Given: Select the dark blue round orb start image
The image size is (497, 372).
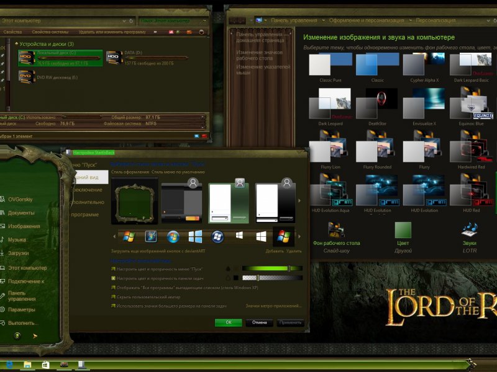Looking at the screenshot, I should 217,237.
